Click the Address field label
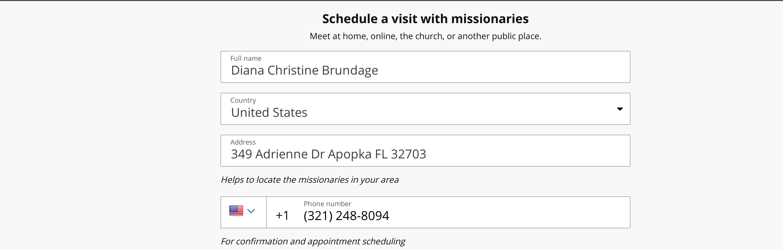Image resolution: width=783 pixels, height=249 pixels. (x=243, y=142)
